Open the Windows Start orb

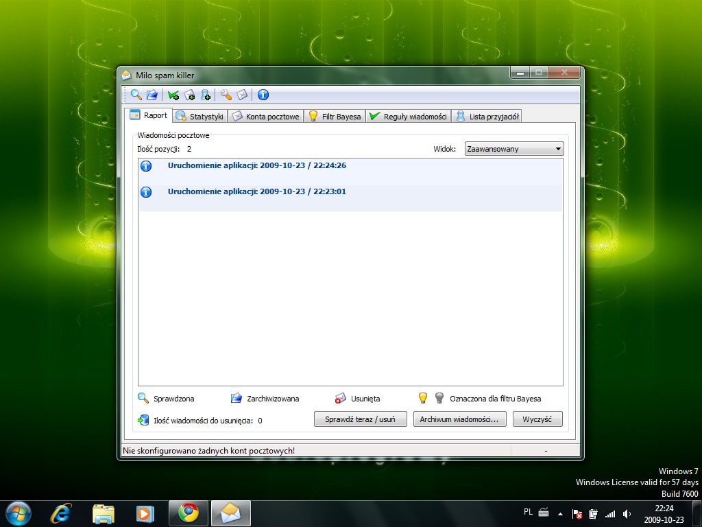click(19, 513)
